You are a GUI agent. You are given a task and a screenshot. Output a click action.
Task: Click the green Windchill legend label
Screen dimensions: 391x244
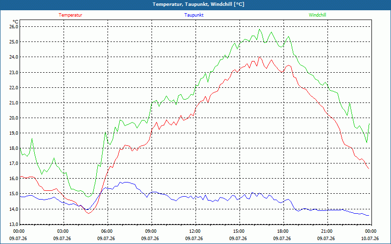click(317, 15)
